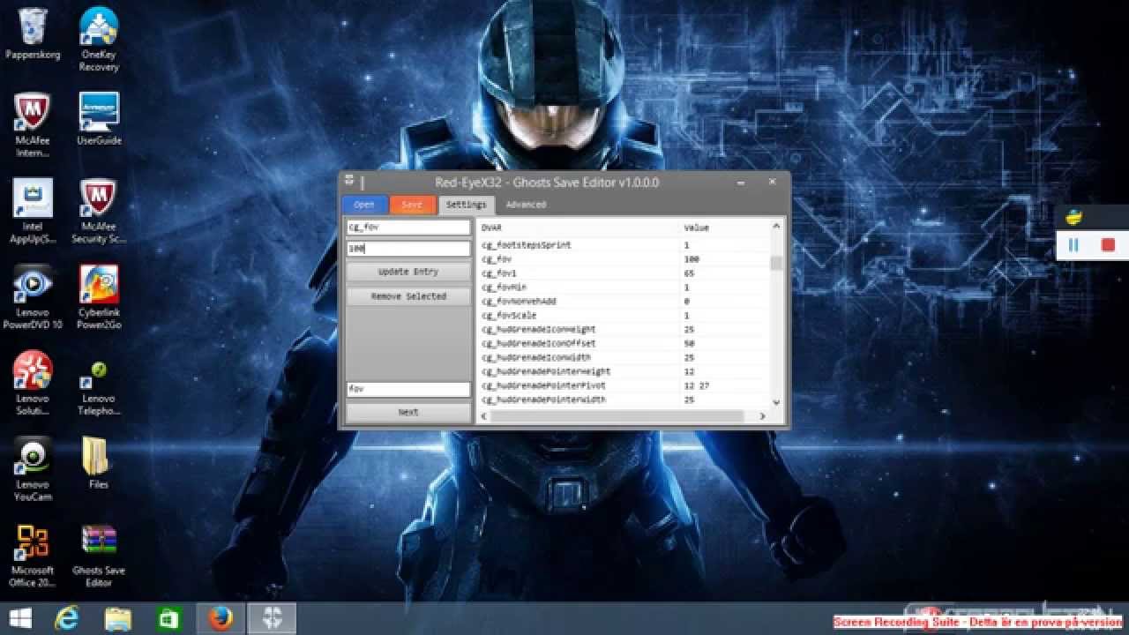Select the cg_hudGrenadePointerPivot row
This screenshot has height=635, width=1129.
(623, 386)
